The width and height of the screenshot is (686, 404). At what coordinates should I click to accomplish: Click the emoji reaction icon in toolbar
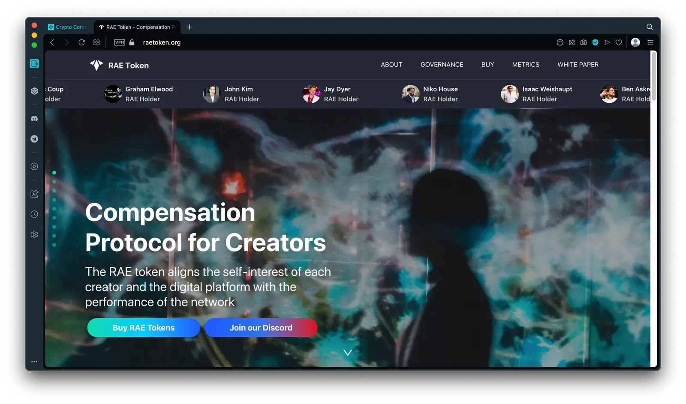[x=560, y=42]
